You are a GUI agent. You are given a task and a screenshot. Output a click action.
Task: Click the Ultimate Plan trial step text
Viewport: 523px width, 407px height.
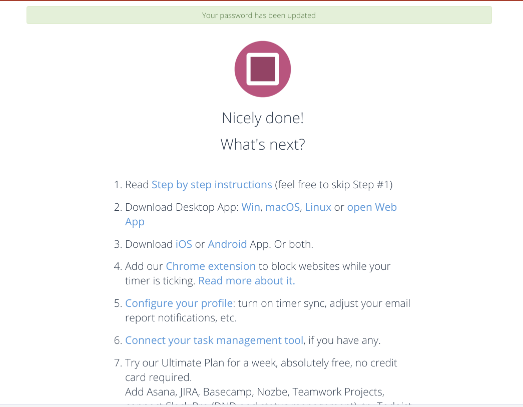pyautogui.click(x=260, y=369)
